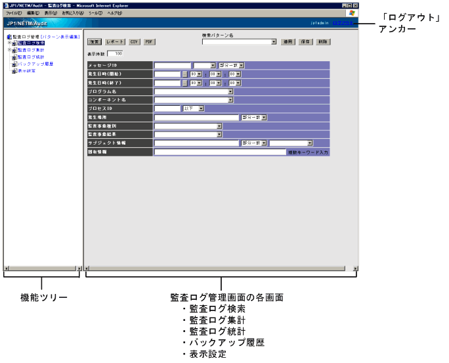Image resolution: width=449 pixels, height=363 pixels.
Task: Click left arrow of main pane scrollbar
Action: coord(87,268)
